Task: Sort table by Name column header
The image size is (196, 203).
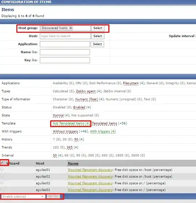Action: (73, 163)
